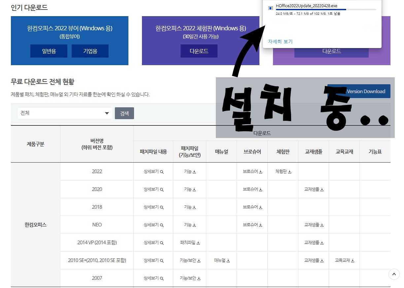Download 교재샘플 for 2010 SE+ version

pyautogui.click(x=314, y=260)
